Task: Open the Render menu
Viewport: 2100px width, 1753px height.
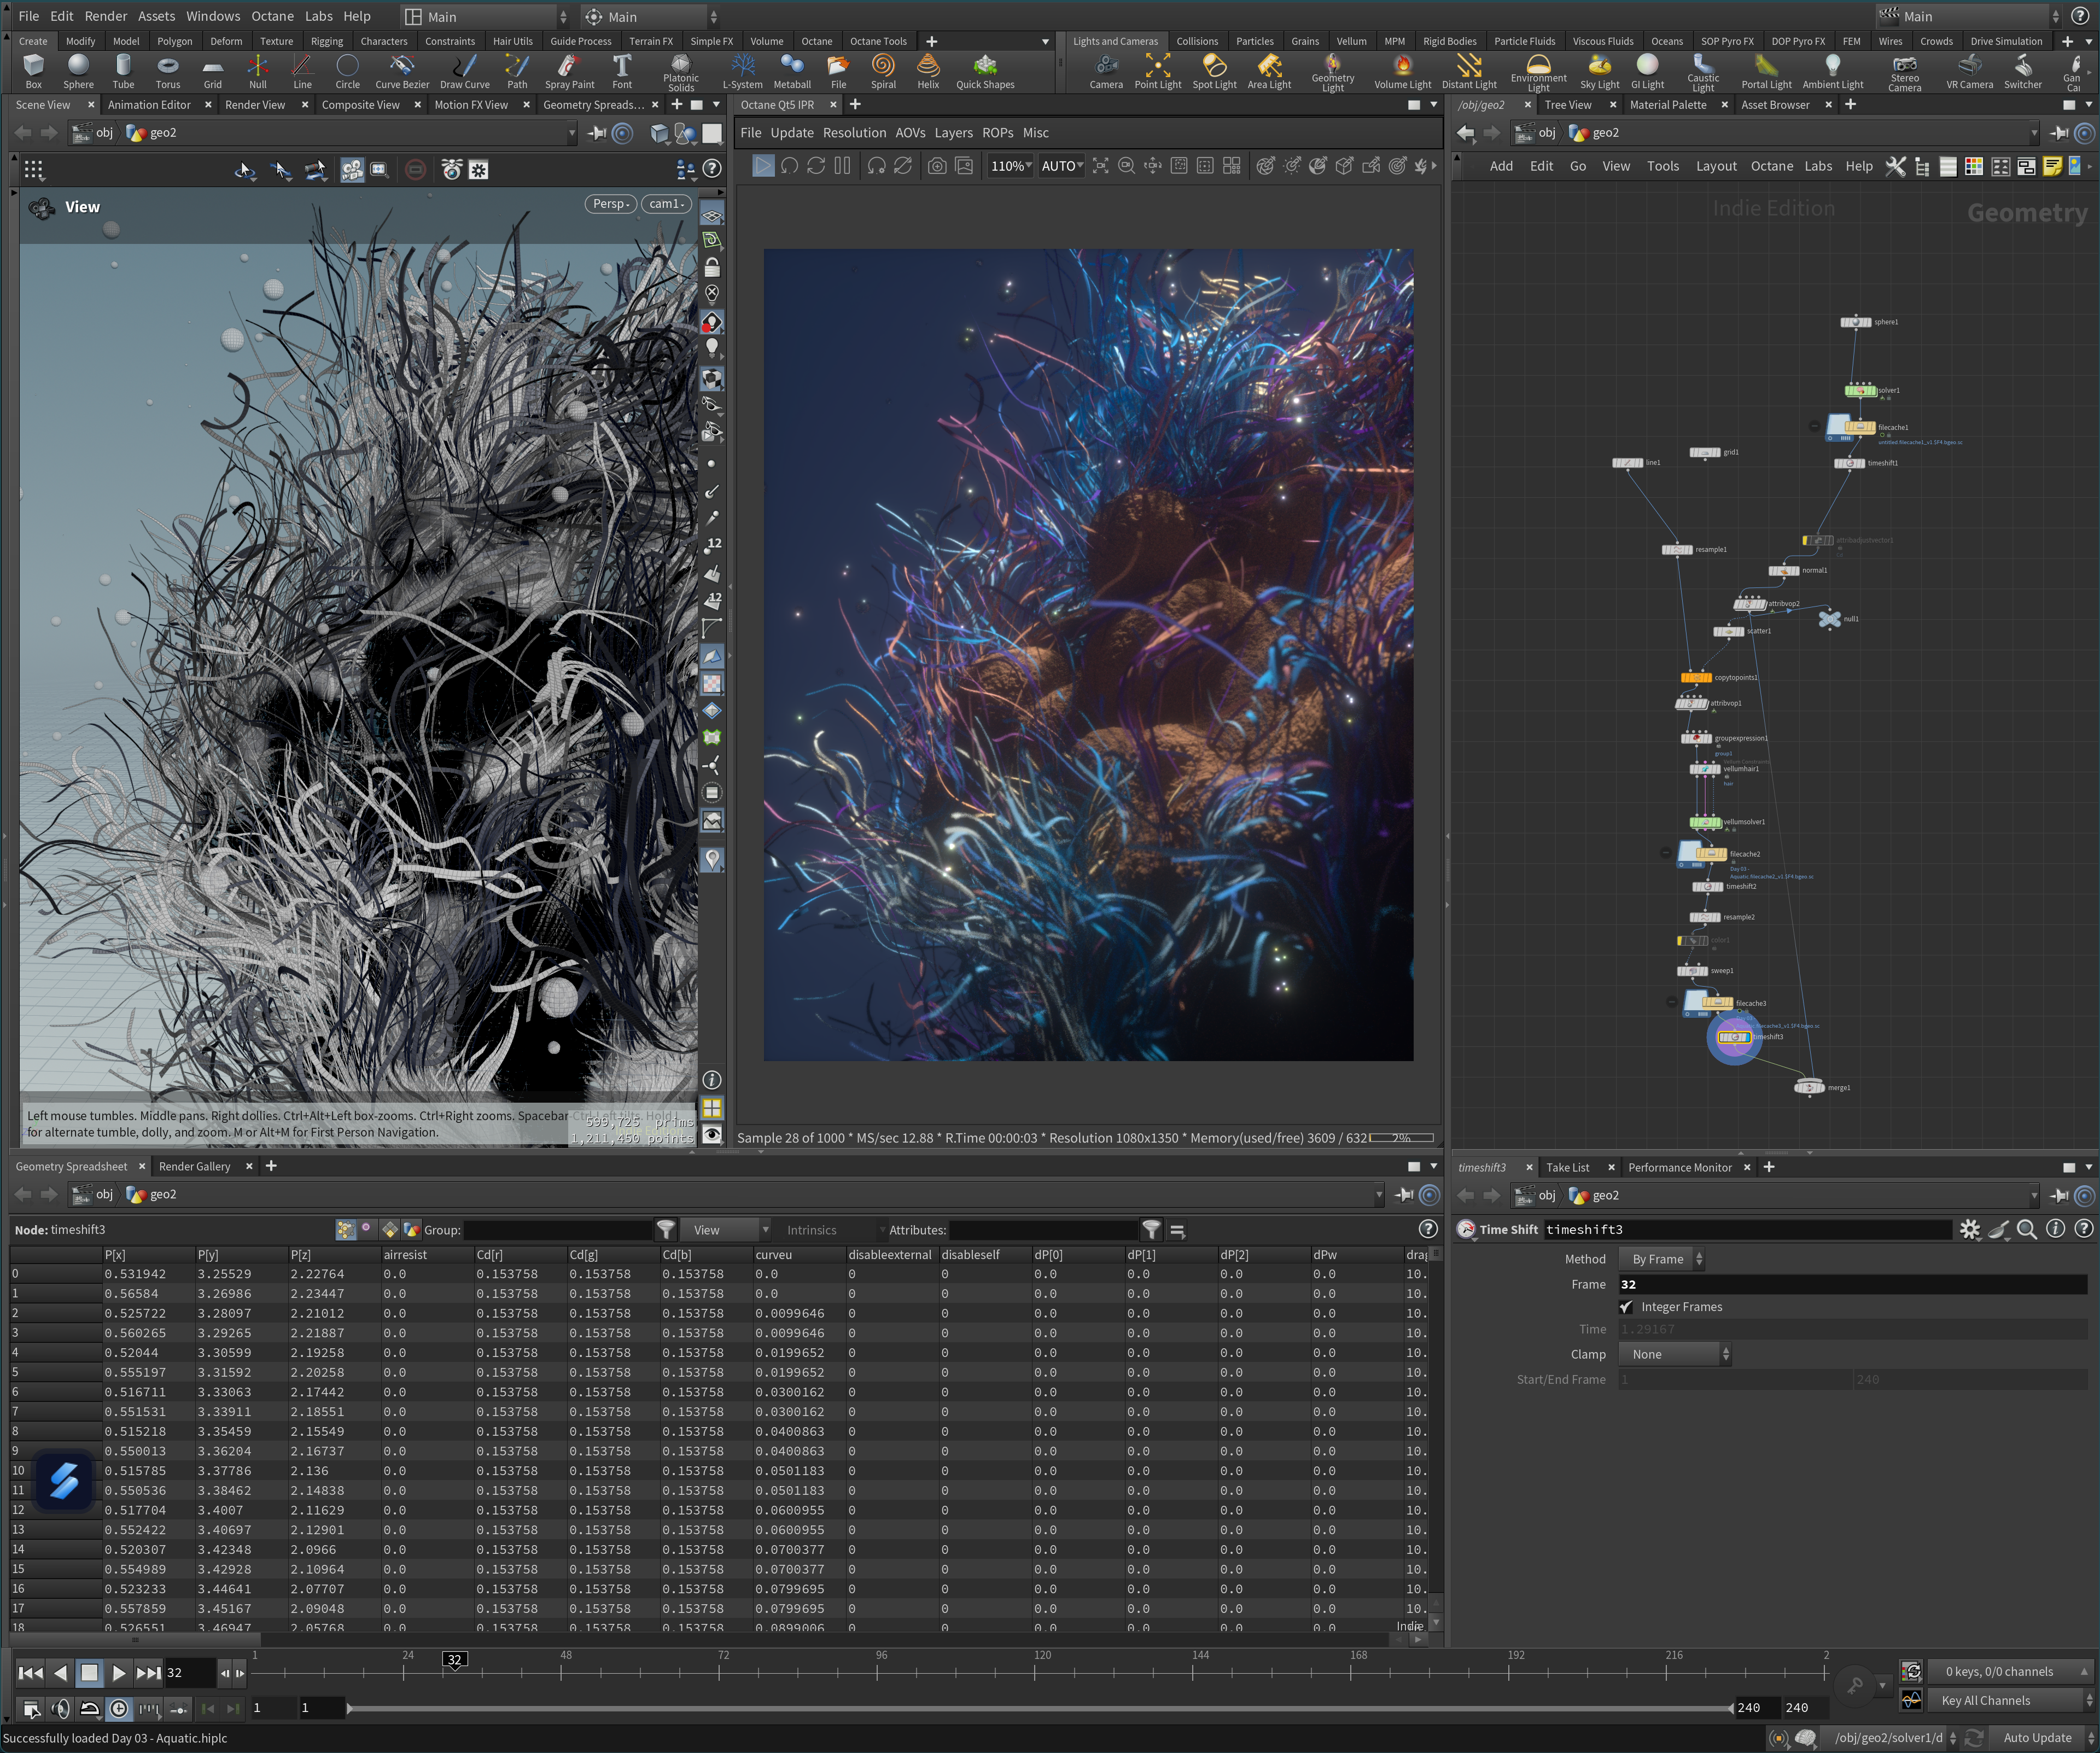Action: click(106, 16)
